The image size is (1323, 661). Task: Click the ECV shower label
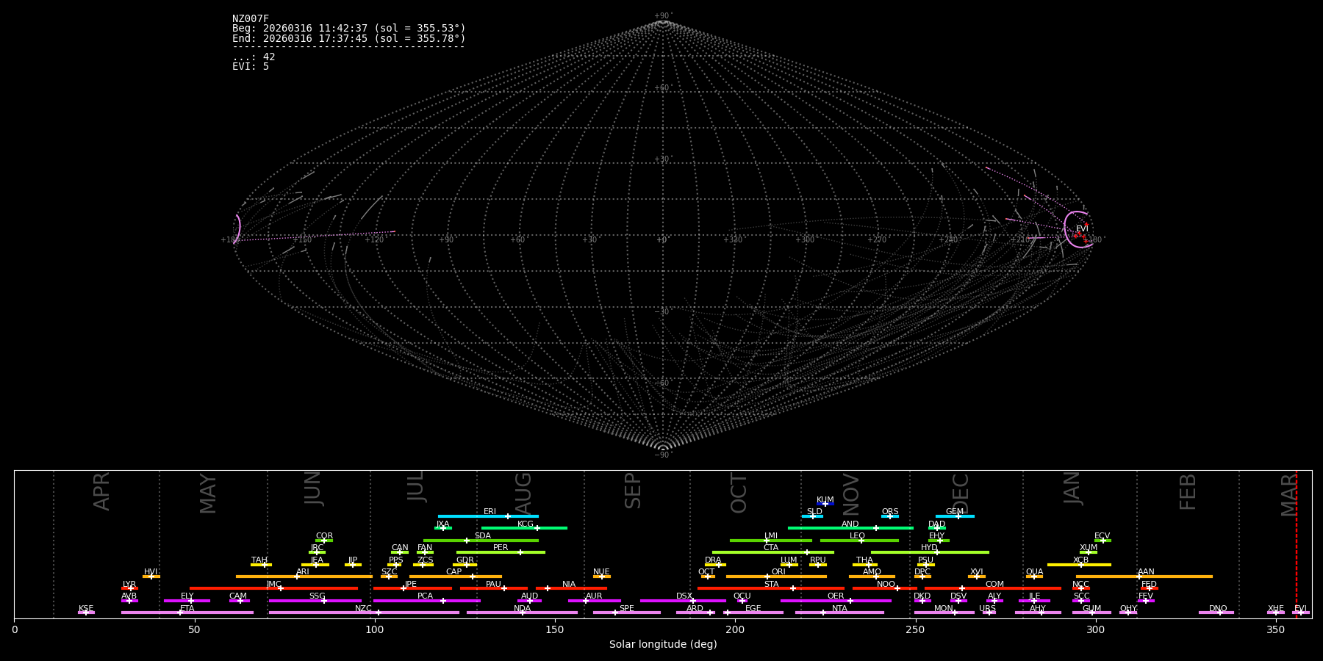1102,536
